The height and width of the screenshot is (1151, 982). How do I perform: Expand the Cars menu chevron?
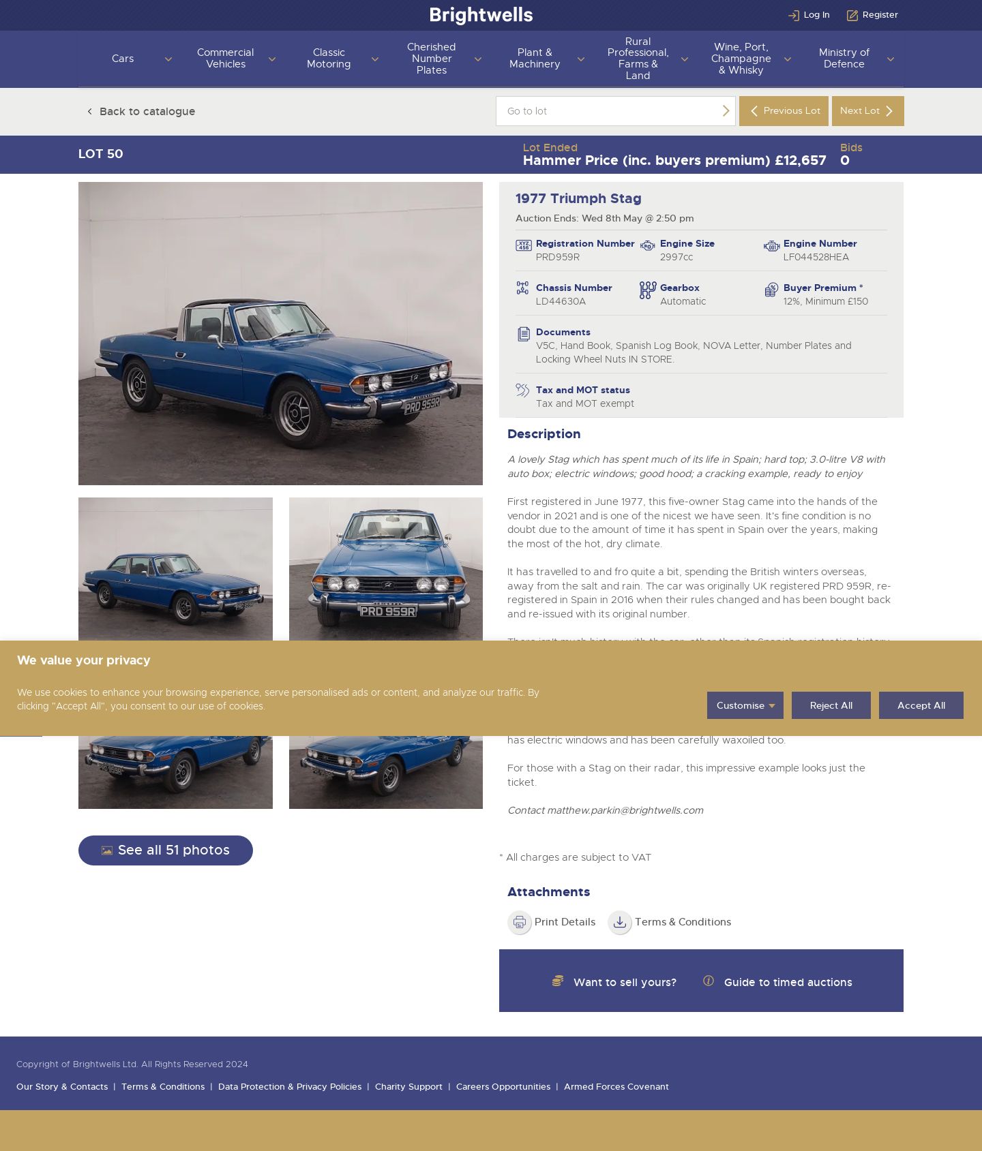coord(168,59)
